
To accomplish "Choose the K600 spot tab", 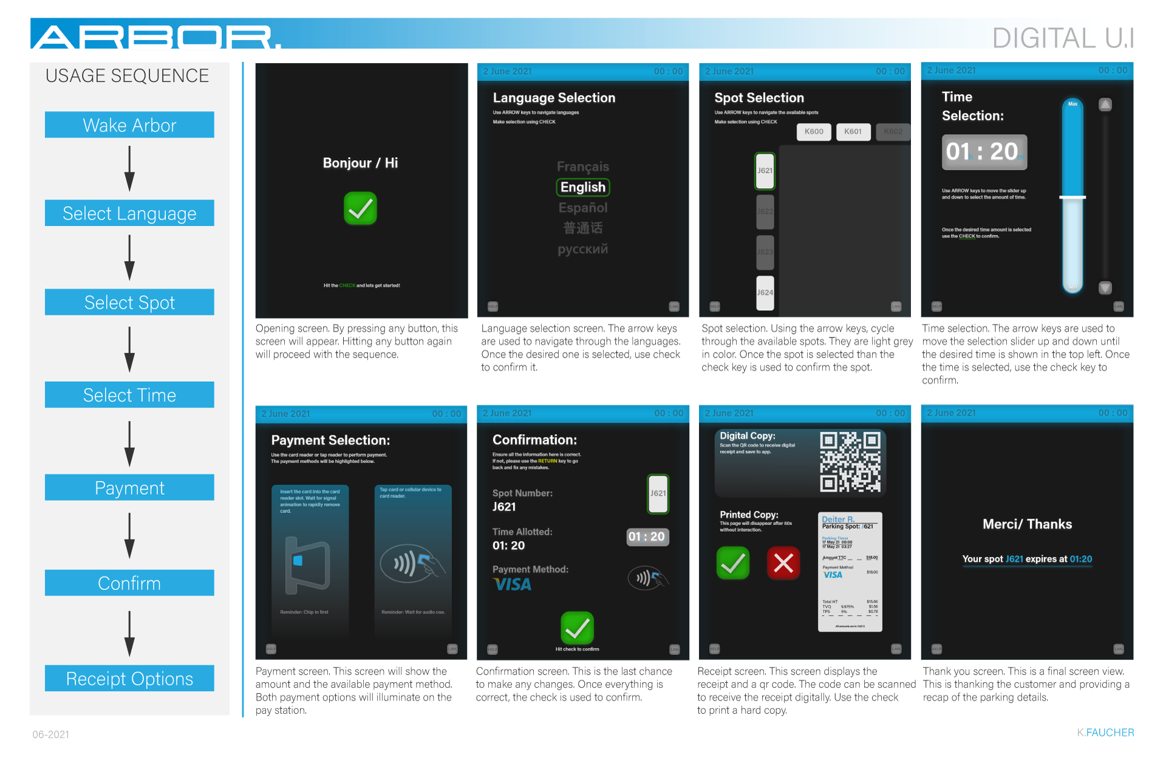I will click(x=814, y=132).
